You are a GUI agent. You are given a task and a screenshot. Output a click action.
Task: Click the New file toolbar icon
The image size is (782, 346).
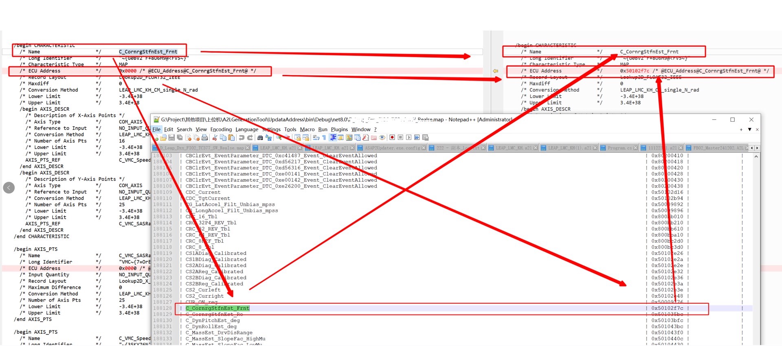pos(156,138)
